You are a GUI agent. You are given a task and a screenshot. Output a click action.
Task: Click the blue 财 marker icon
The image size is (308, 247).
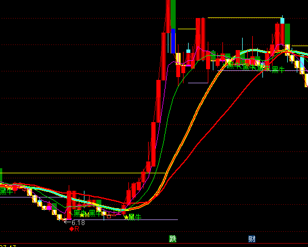252,239
